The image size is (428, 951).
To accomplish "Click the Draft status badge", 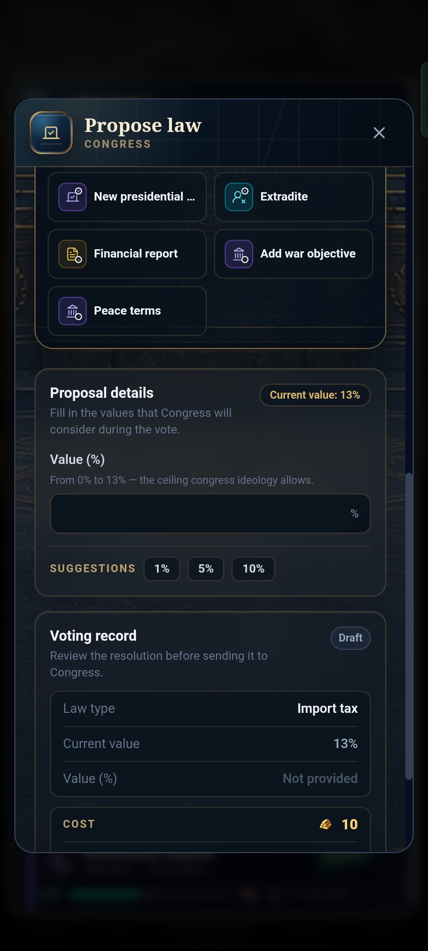I will coord(351,638).
